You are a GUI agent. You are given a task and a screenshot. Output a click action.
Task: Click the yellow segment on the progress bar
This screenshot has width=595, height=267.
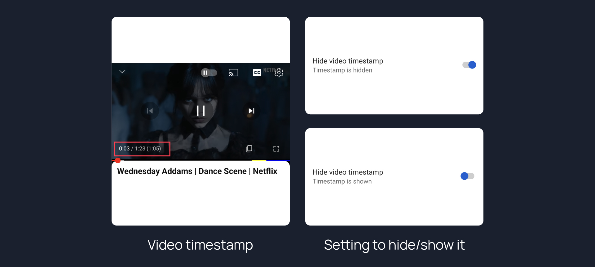pos(259,160)
